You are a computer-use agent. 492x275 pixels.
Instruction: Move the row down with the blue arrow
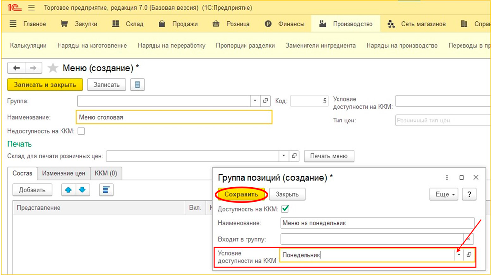click(83, 190)
